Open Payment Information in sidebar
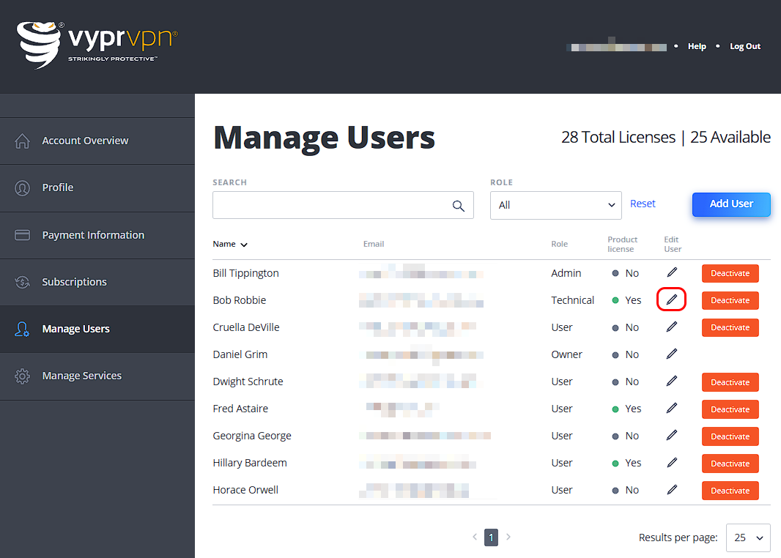The height and width of the screenshot is (558, 781). pos(97,235)
